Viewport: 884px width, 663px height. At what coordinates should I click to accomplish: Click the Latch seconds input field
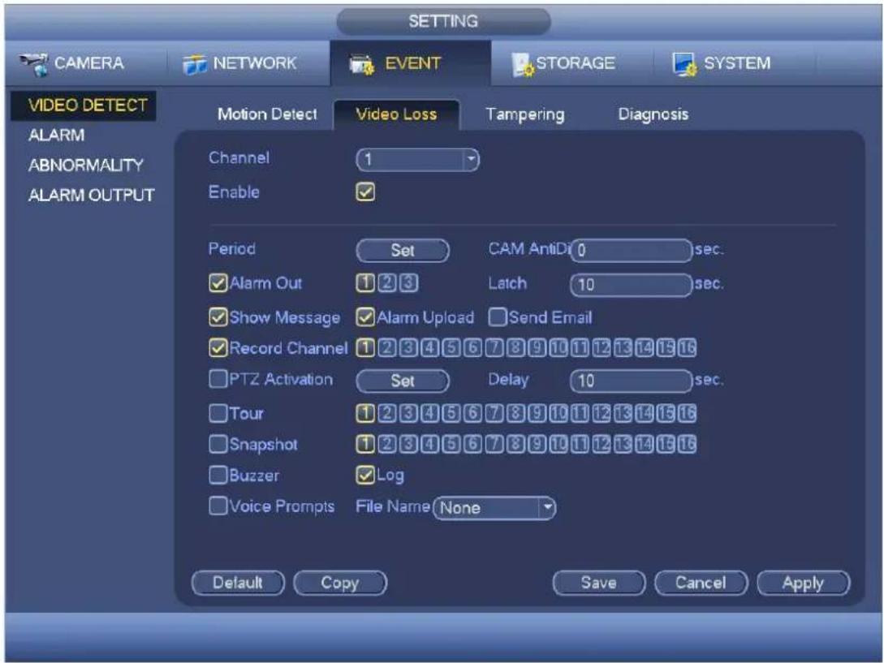632,285
